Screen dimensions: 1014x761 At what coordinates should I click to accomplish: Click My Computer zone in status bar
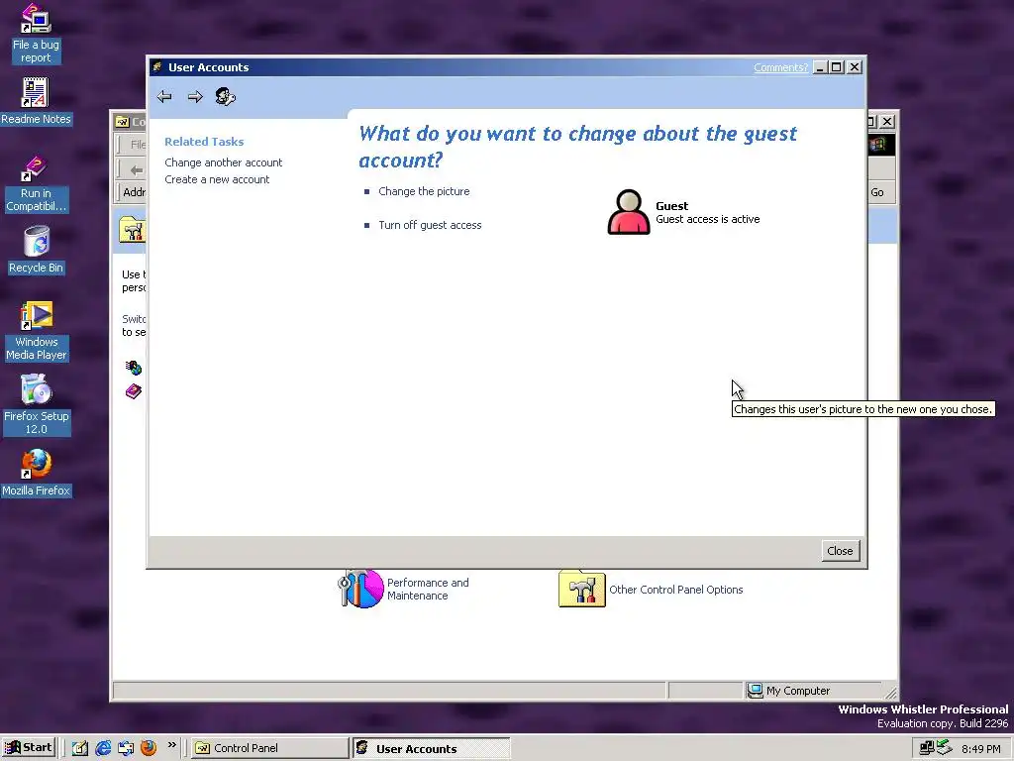812,691
